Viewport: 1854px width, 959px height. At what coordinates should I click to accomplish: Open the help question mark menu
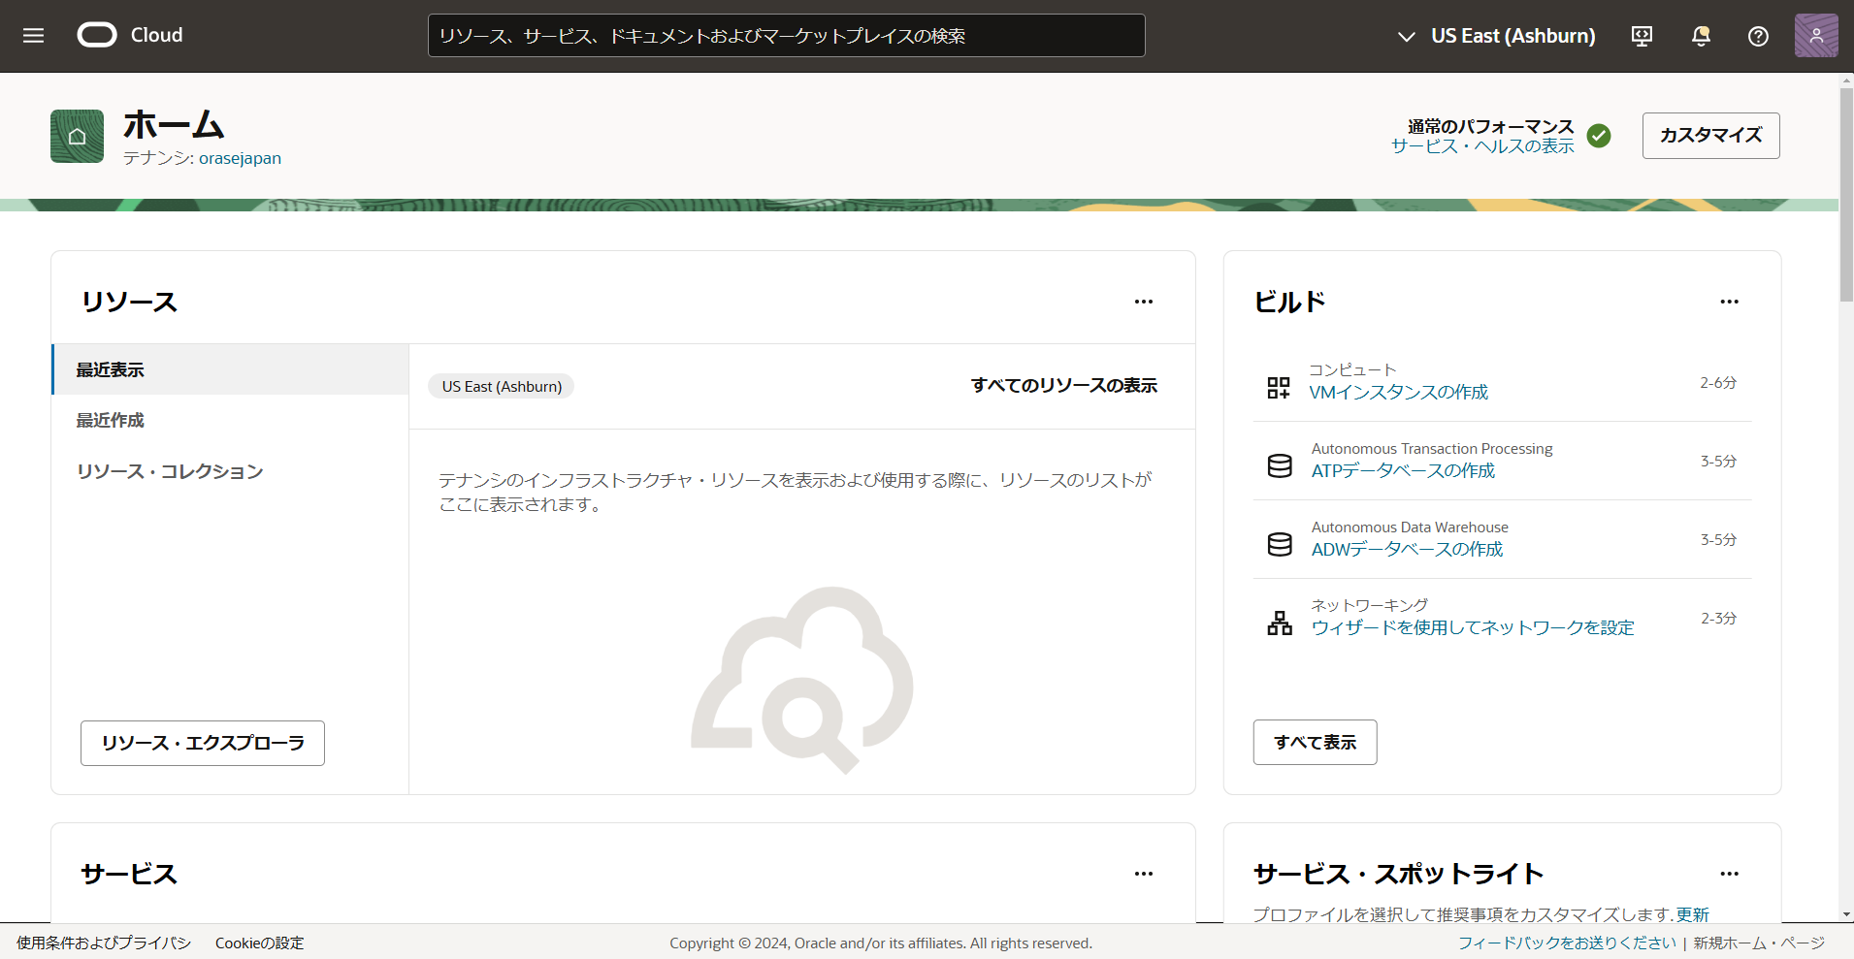coord(1758,36)
